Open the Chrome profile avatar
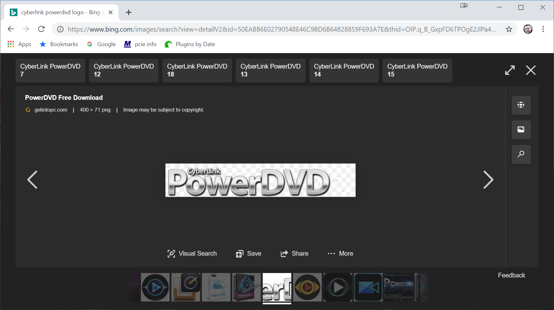The height and width of the screenshot is (310, 554). [528, 29]
